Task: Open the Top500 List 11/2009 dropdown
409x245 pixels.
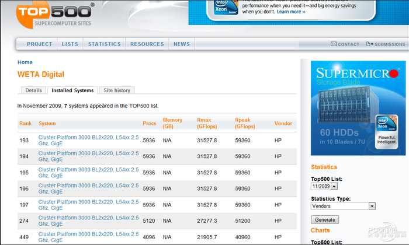Action: tap(324, 187)
